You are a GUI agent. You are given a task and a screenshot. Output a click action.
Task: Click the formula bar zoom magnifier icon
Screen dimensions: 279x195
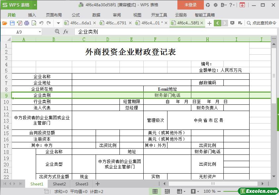click(57, 32)
